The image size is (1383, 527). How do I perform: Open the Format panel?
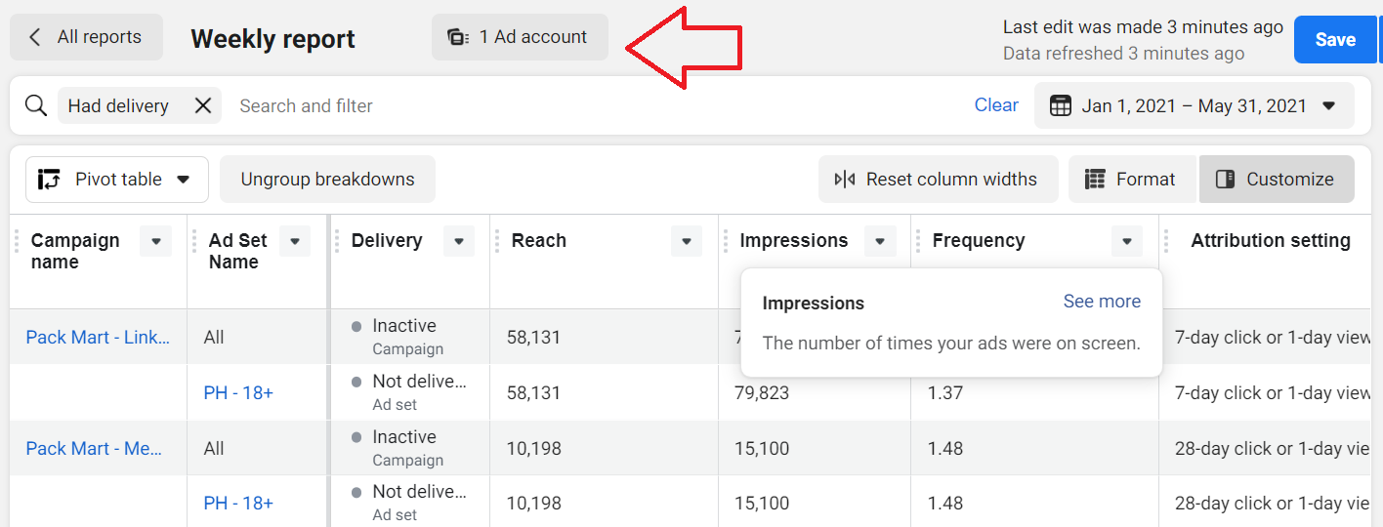pyautogui.click(x=1132, y=180)
